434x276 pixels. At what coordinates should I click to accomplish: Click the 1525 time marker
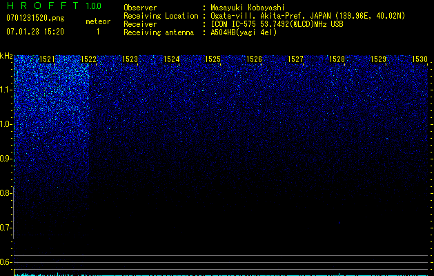(x=213, y=59)
